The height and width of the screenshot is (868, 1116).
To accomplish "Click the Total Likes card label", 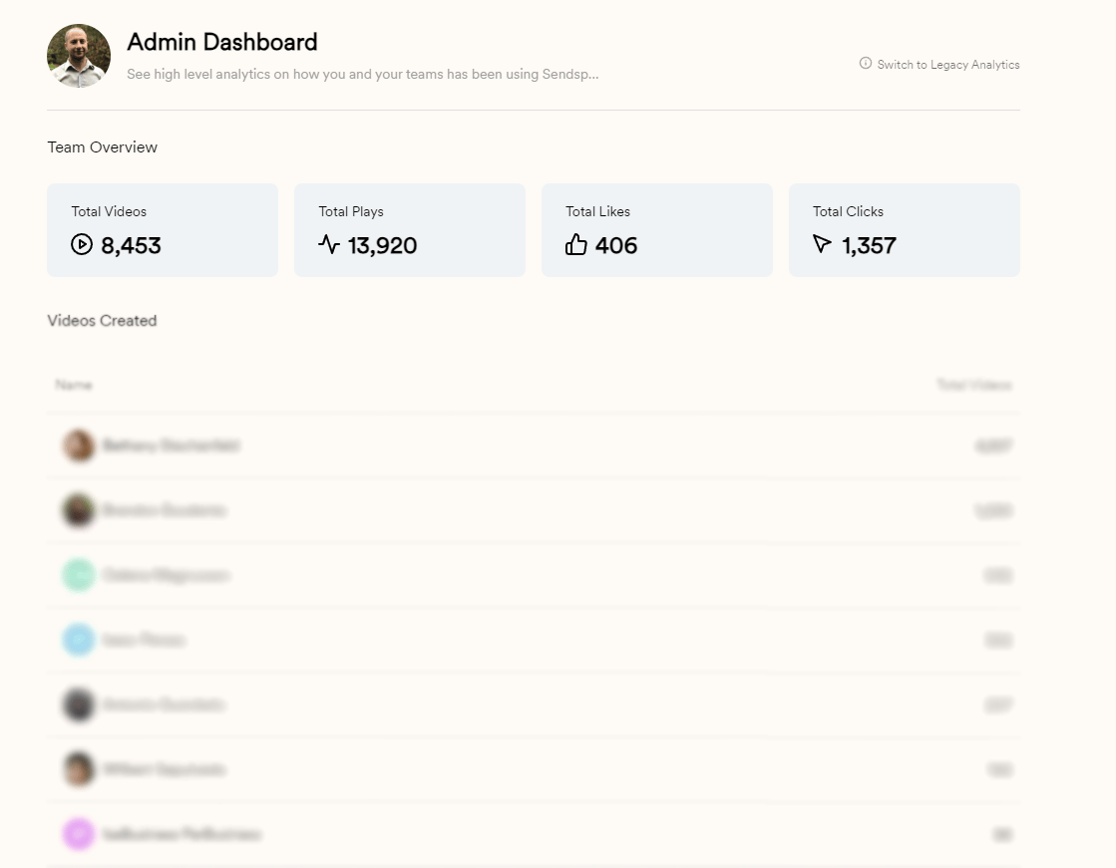I will 597,211.
